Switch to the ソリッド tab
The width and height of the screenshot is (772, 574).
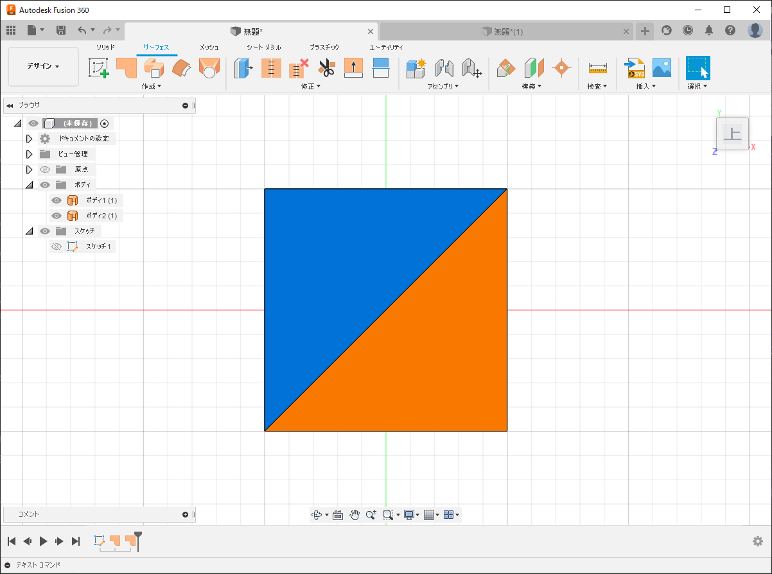(105, 48)
